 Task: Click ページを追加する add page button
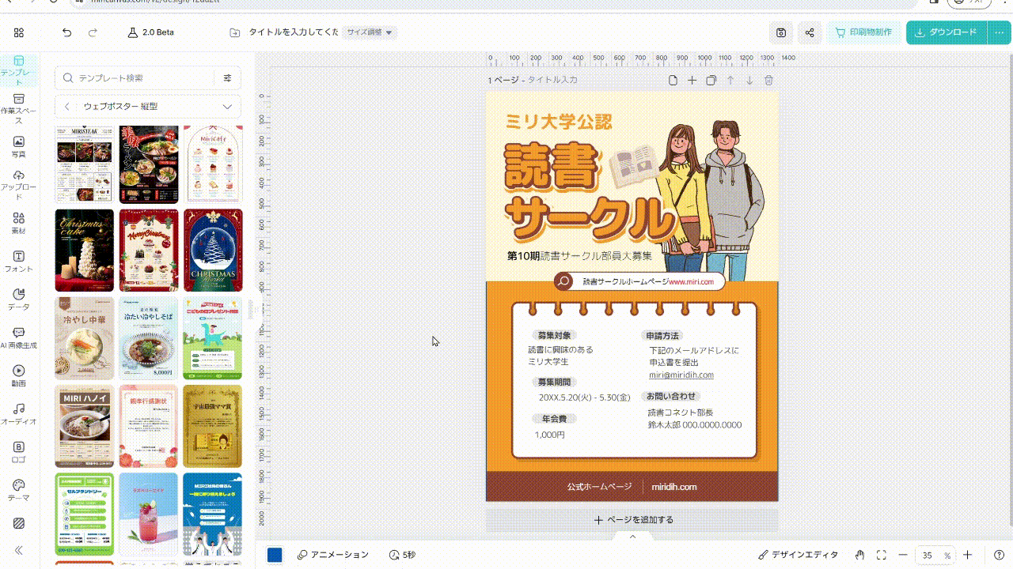click(x=632, y=519)
